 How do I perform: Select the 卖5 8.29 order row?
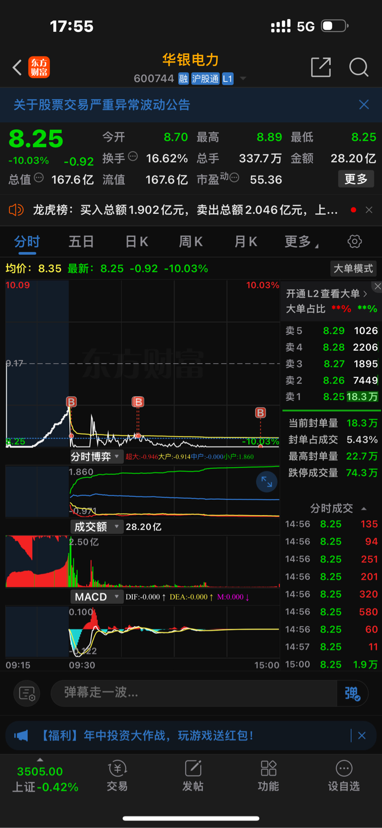click(332, 331)
